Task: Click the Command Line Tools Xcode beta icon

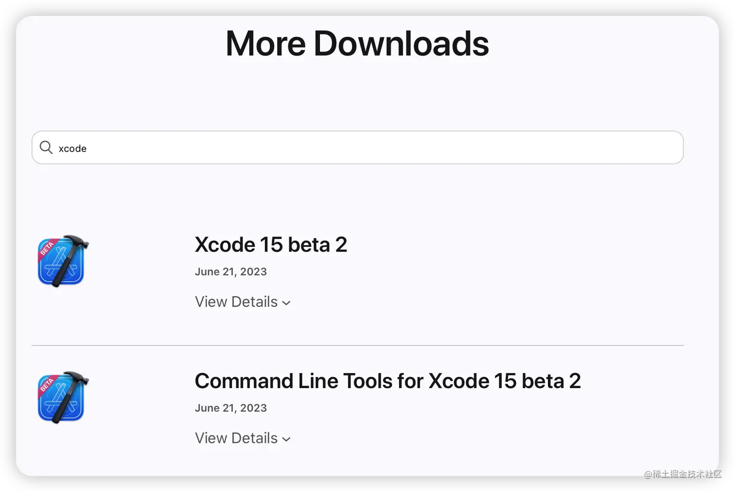Action: (x=62, y=397)
